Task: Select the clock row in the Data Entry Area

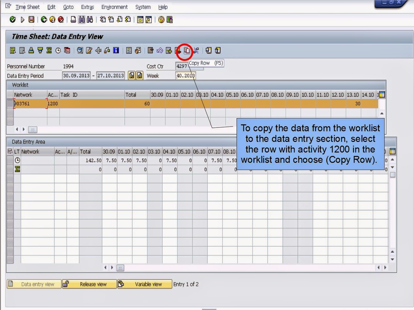Action: click(x=17, y=160)
